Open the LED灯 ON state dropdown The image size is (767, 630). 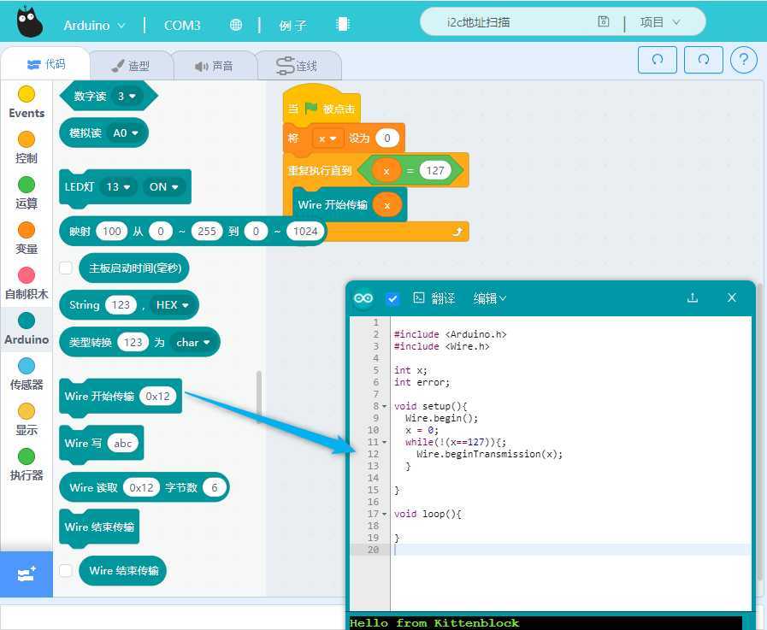pyautogui.click(x=164, y=187)
